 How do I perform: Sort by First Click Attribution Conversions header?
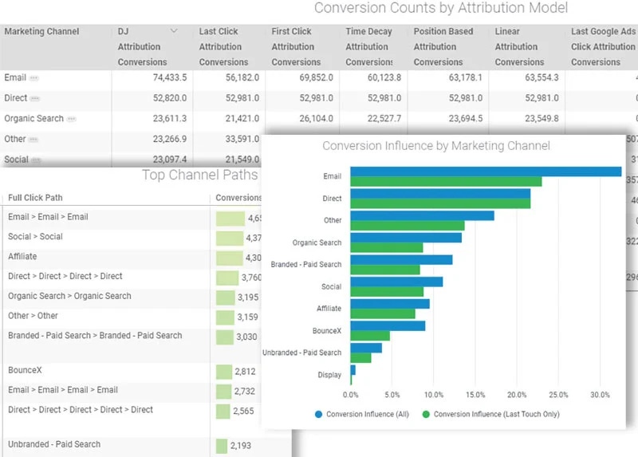296,47
